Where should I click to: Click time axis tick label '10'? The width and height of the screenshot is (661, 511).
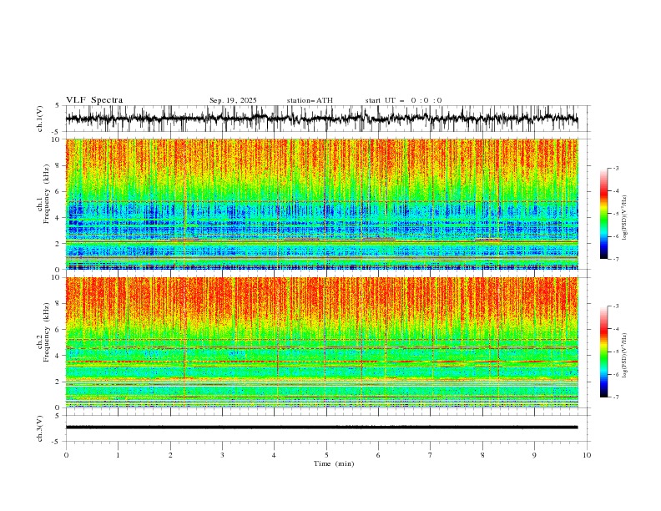point(587,455)
